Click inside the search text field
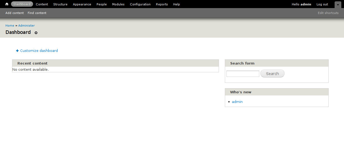 point(242,73)
